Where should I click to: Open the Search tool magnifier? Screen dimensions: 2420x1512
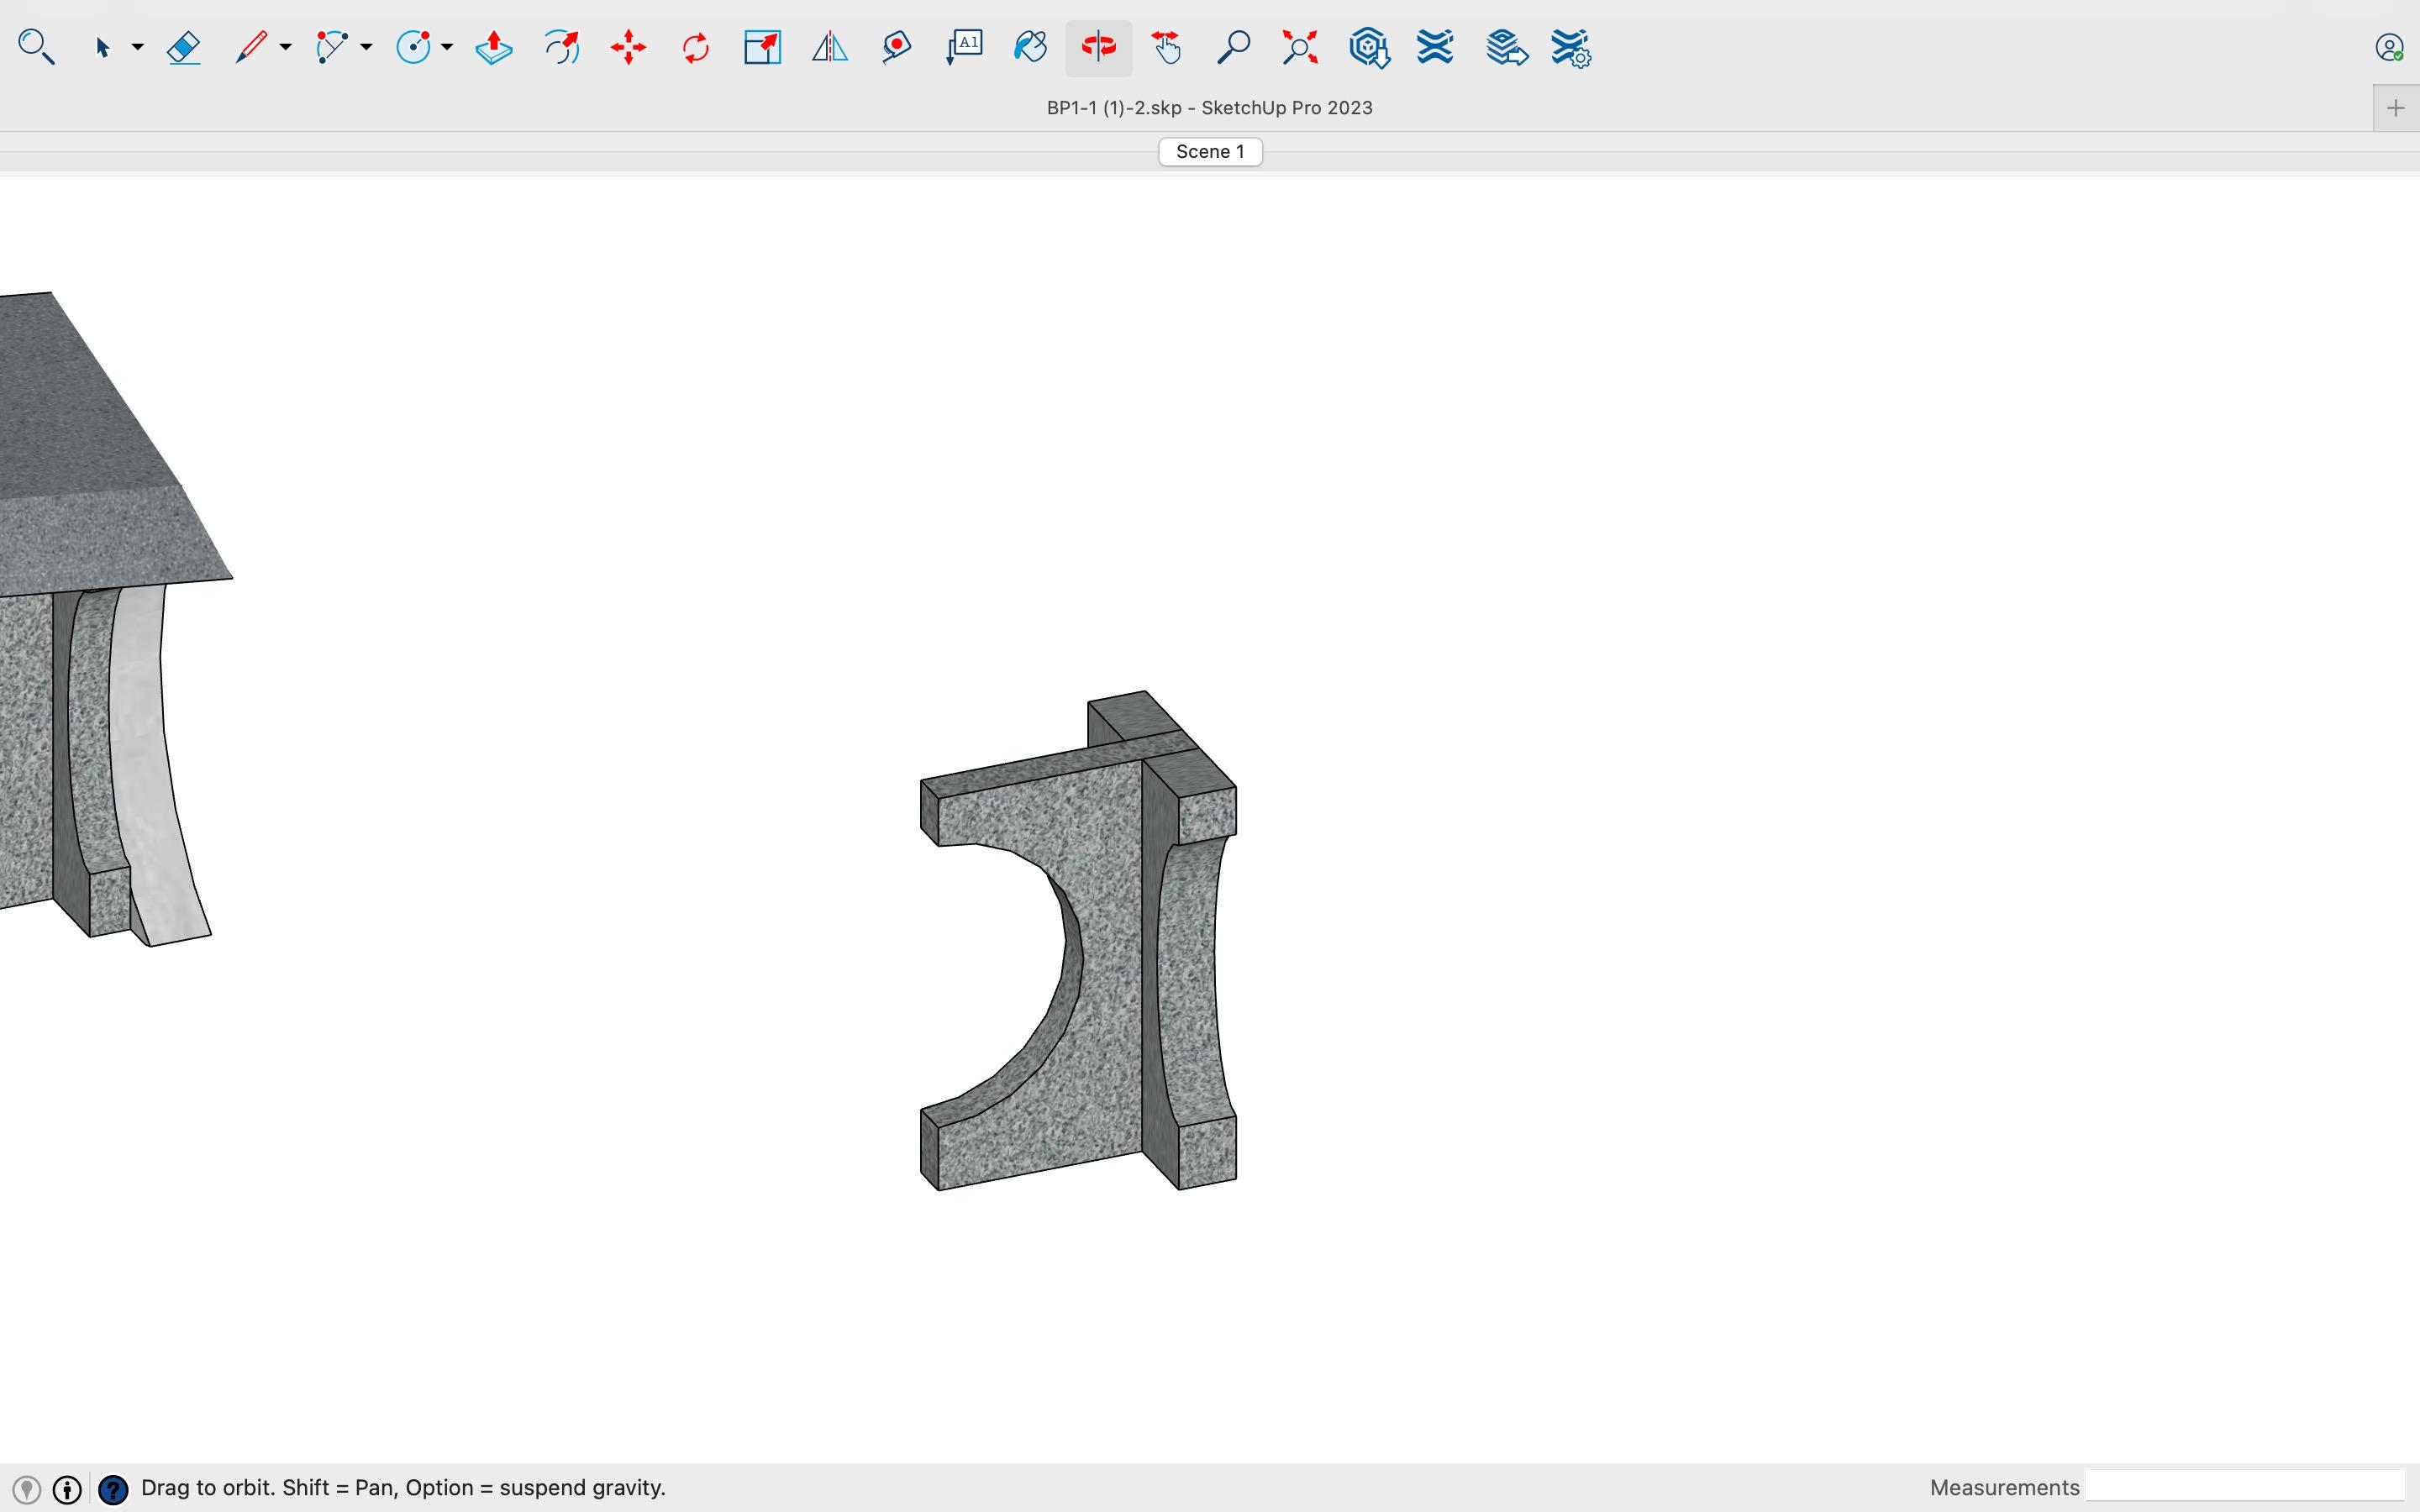coord(36,47)
